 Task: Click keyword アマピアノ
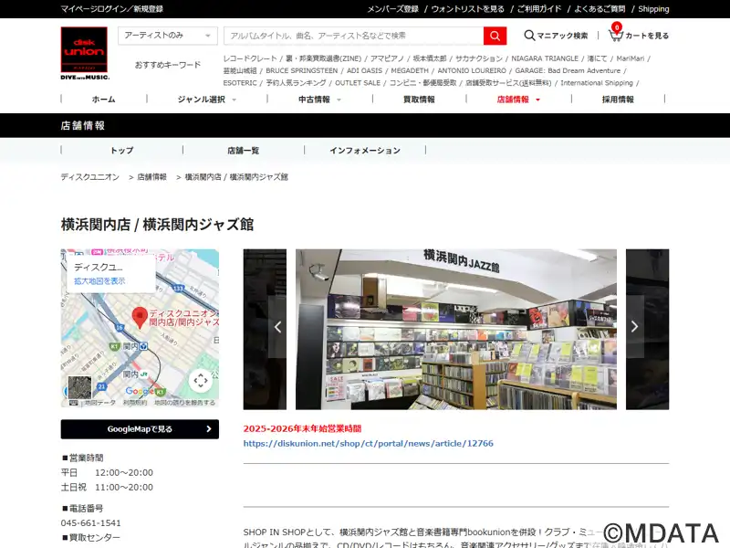pyautogui.click(x=387, y=58)
